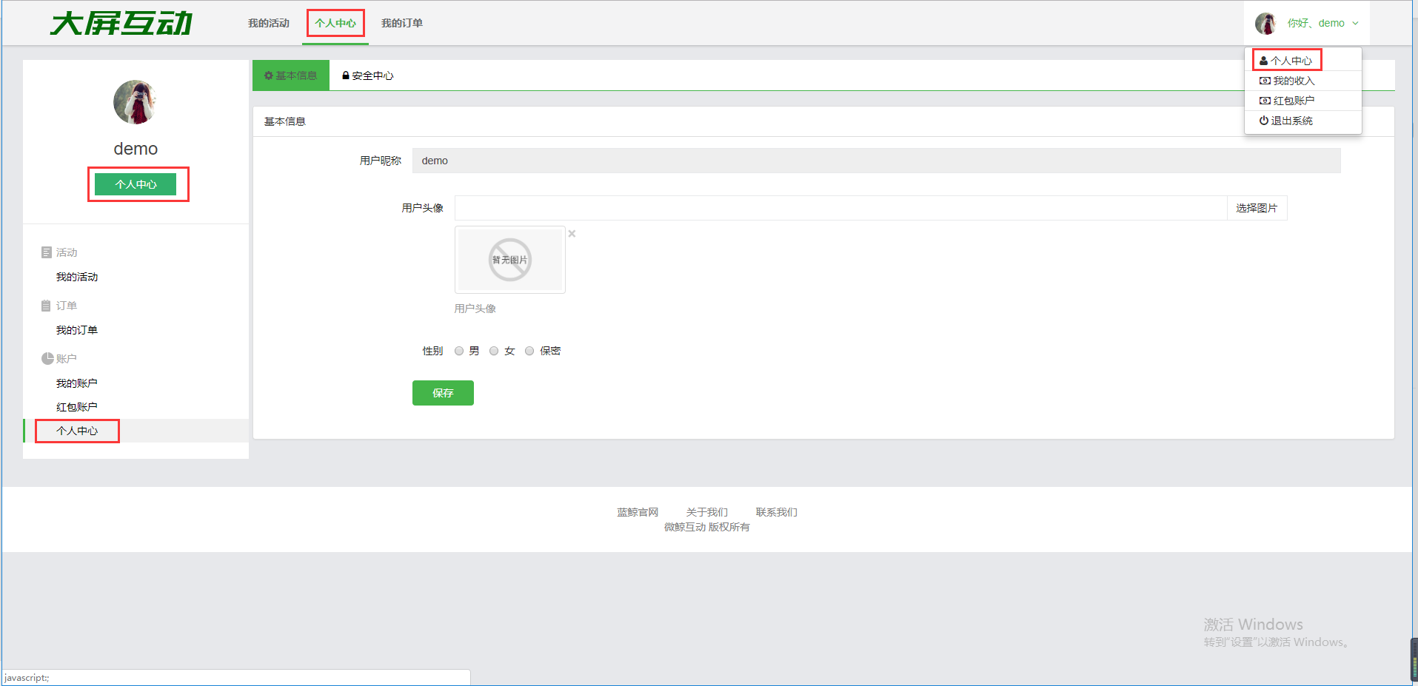Switch to 我的活动 in top navigation

click(268, 24)
